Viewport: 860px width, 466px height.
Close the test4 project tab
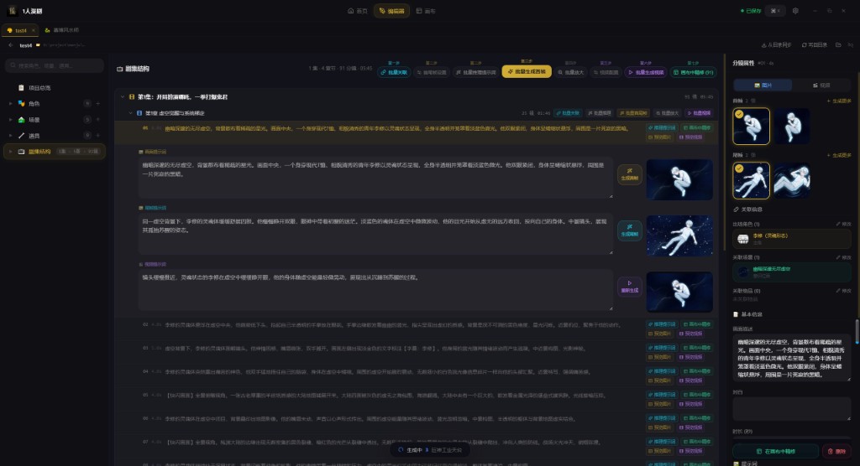(34, 30)
